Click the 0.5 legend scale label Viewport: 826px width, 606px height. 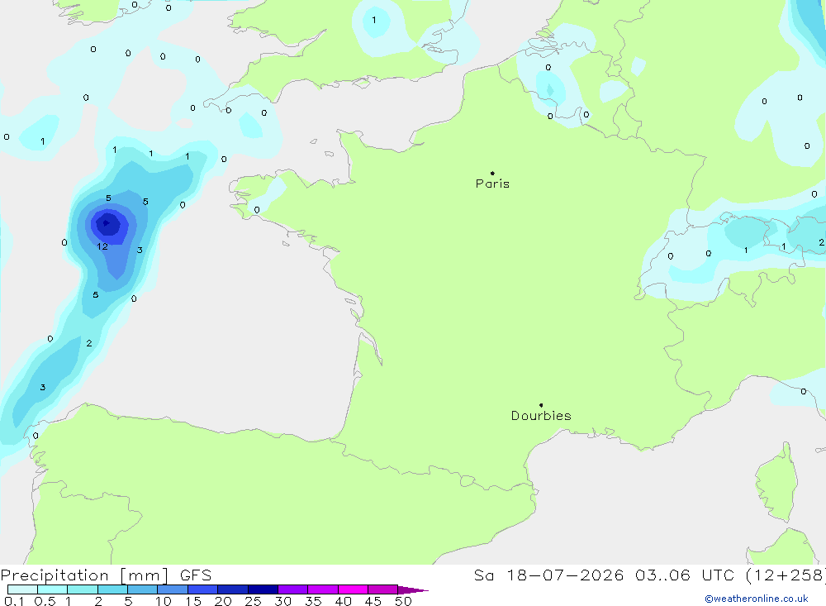tap(45, 601)
